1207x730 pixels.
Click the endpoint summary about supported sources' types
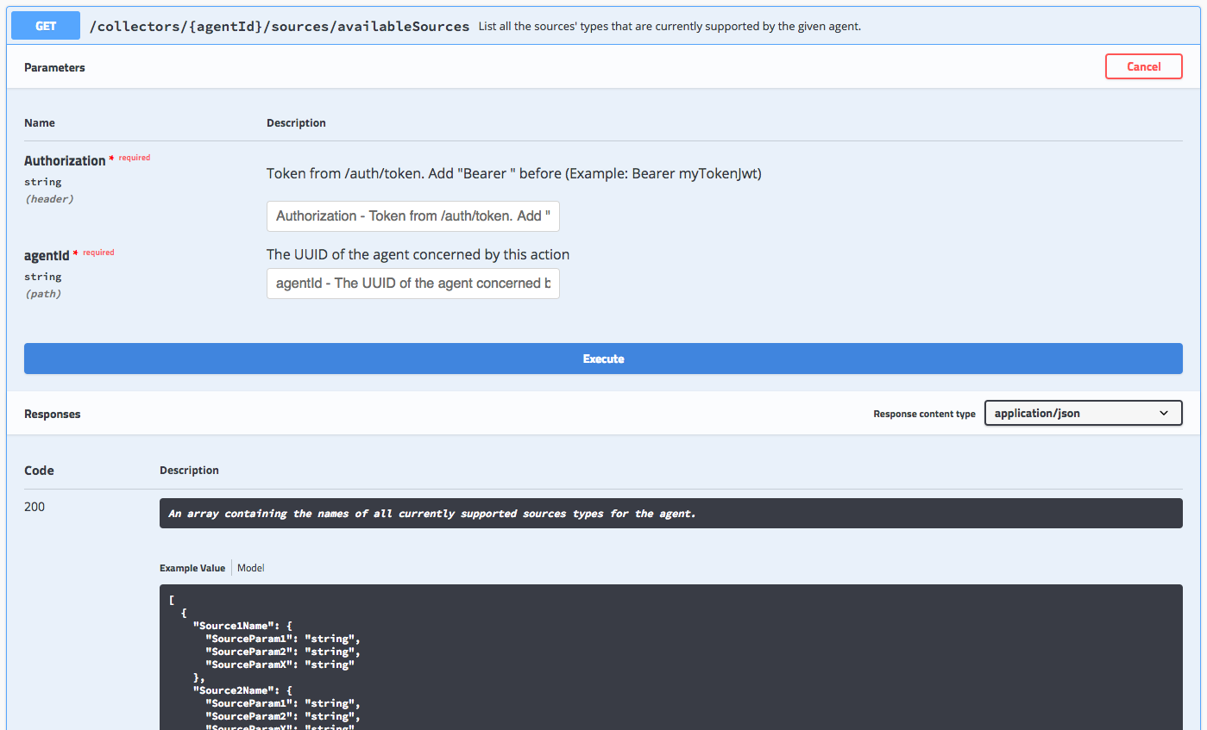[670, 27]
